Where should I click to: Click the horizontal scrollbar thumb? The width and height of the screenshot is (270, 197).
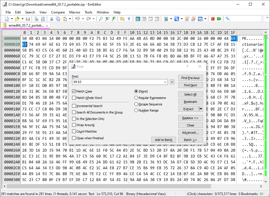pos(109,186)
